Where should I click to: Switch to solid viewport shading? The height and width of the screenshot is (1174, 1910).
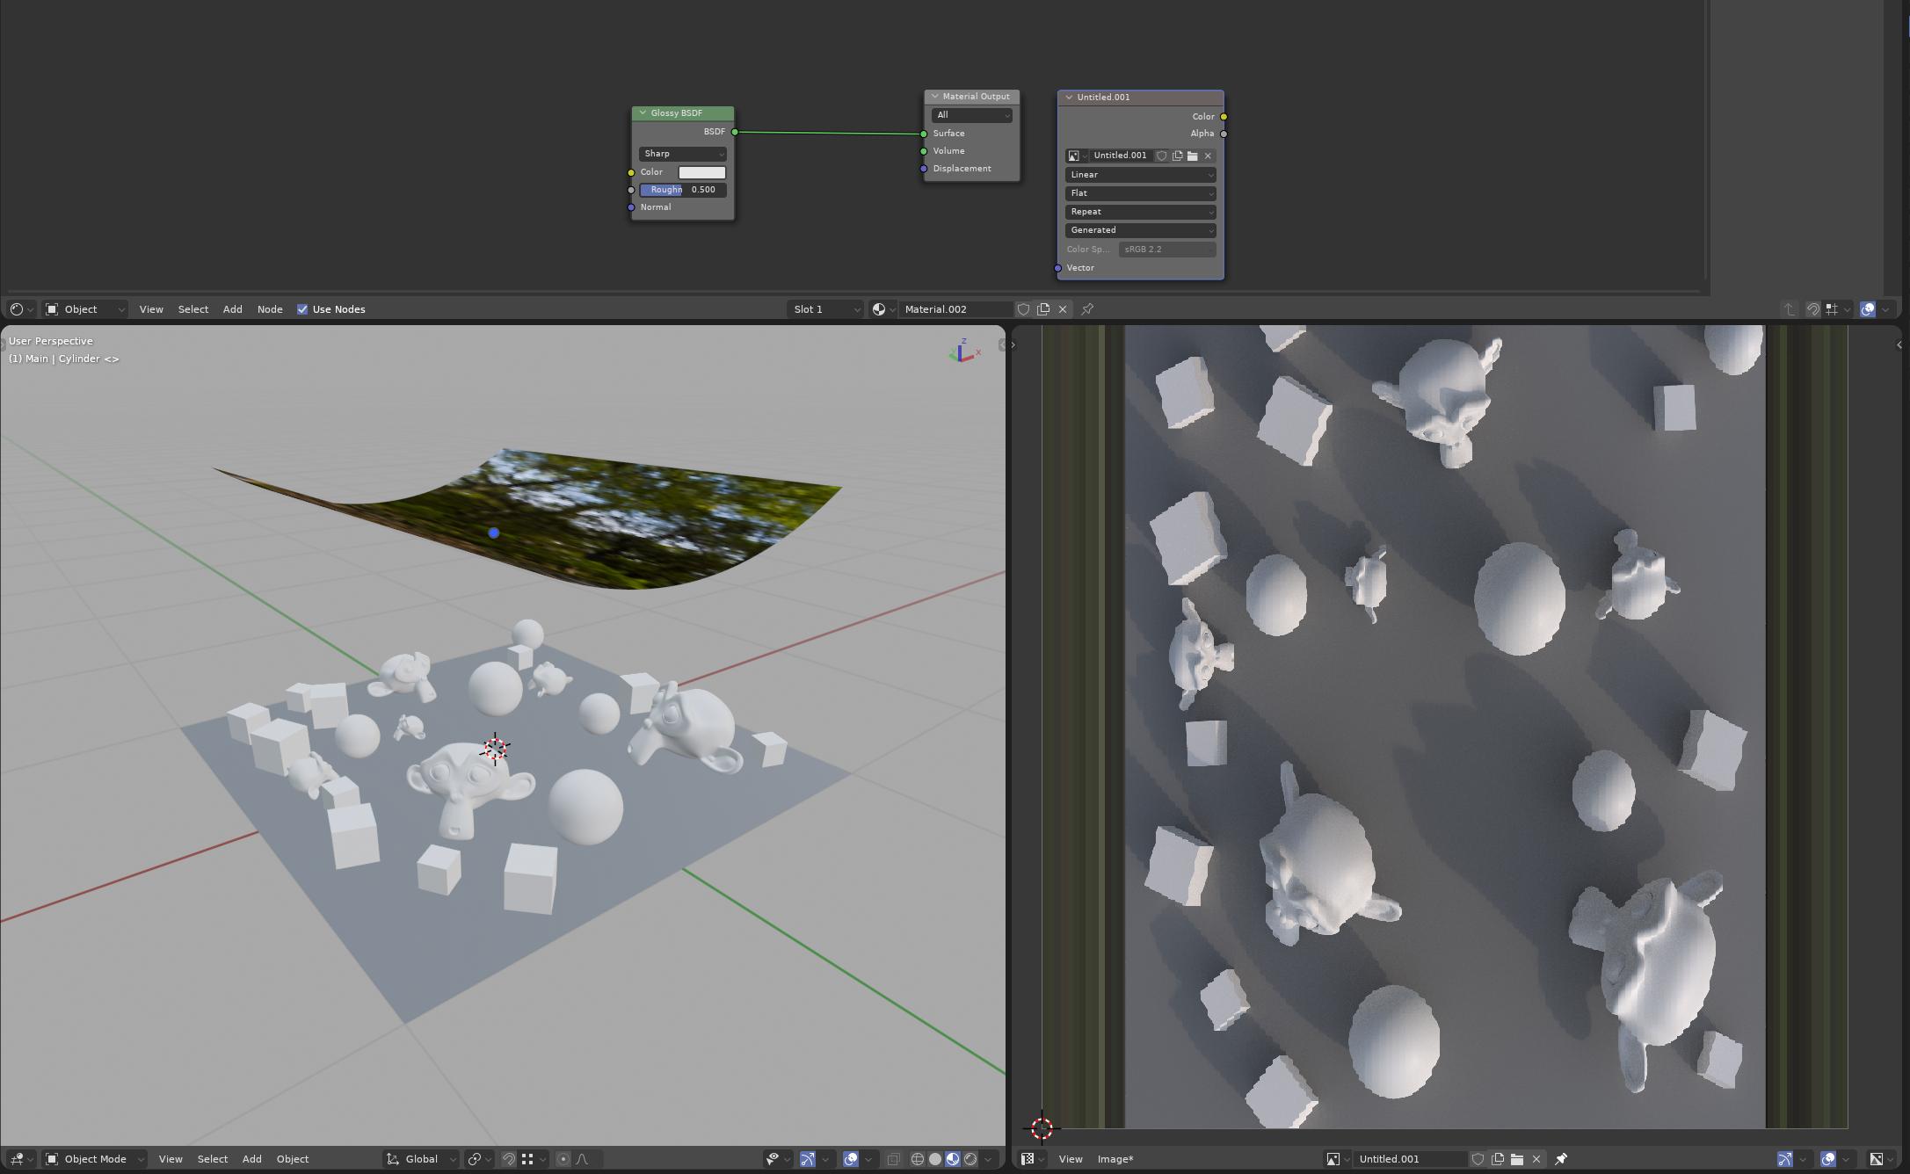tap(935, 1159)
